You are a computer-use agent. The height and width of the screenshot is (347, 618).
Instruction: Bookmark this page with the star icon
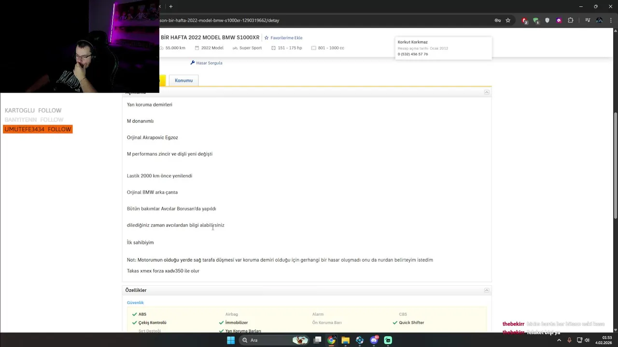508,20
